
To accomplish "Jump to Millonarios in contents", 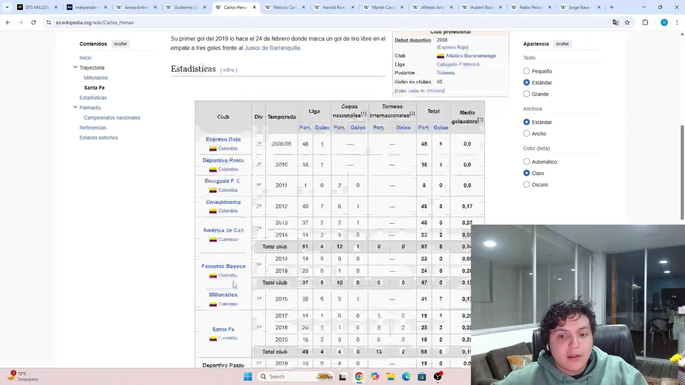I will point(95,78).
